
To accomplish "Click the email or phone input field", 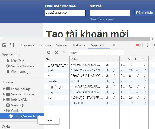I will 65,13.
